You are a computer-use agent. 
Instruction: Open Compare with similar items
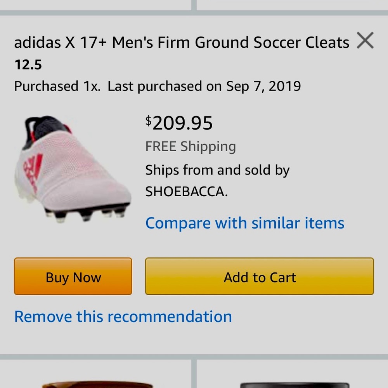[244, 223]
